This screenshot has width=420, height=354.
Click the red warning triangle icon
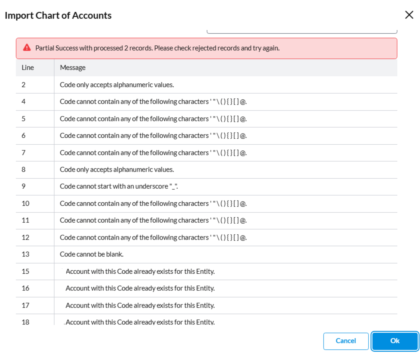pos(27,48)
